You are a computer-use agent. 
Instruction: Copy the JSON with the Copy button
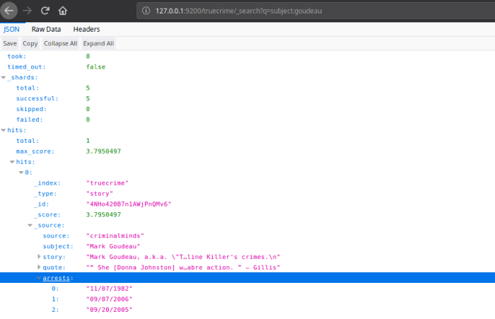(x=30, y=43)
